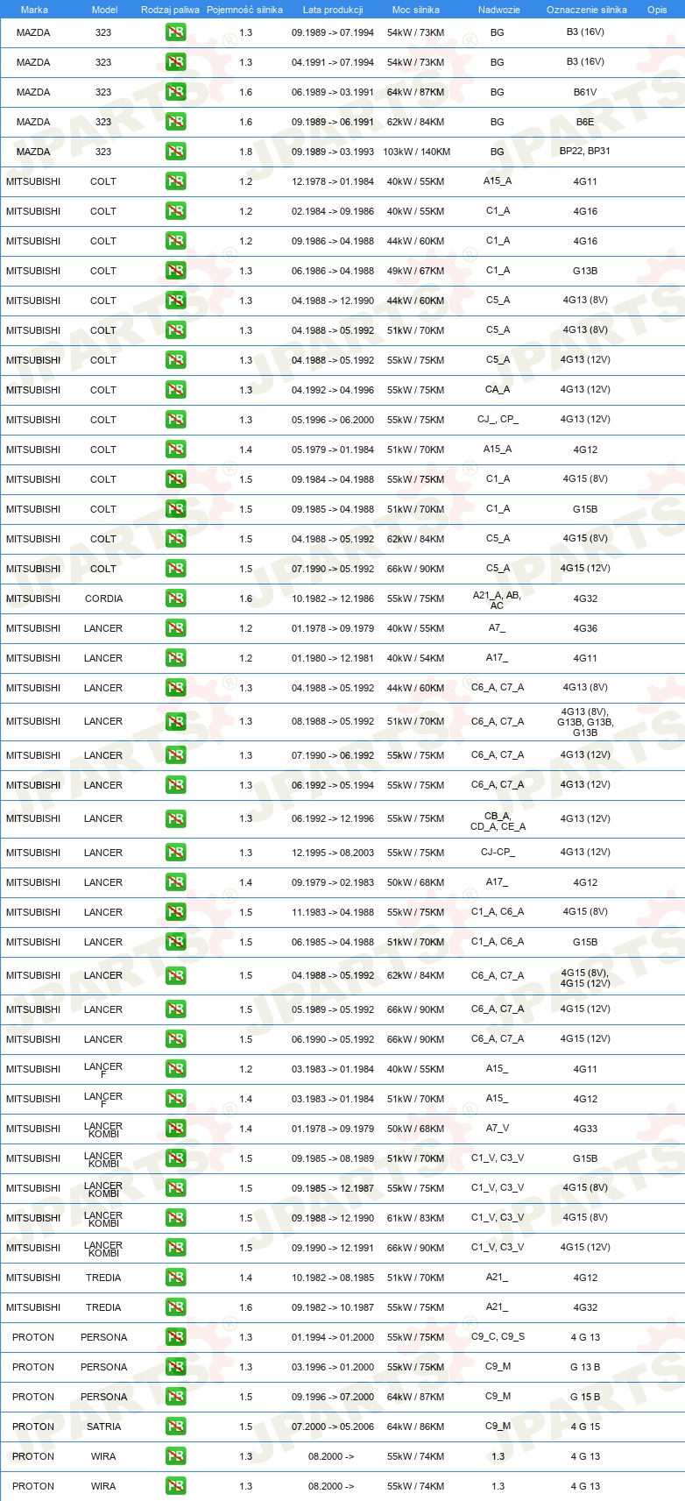The width and height of the screenshot is (685, 1501).
Task: Select the 09.1989 -> 03.1993 production years cell
Action: [x=333, y=152]
